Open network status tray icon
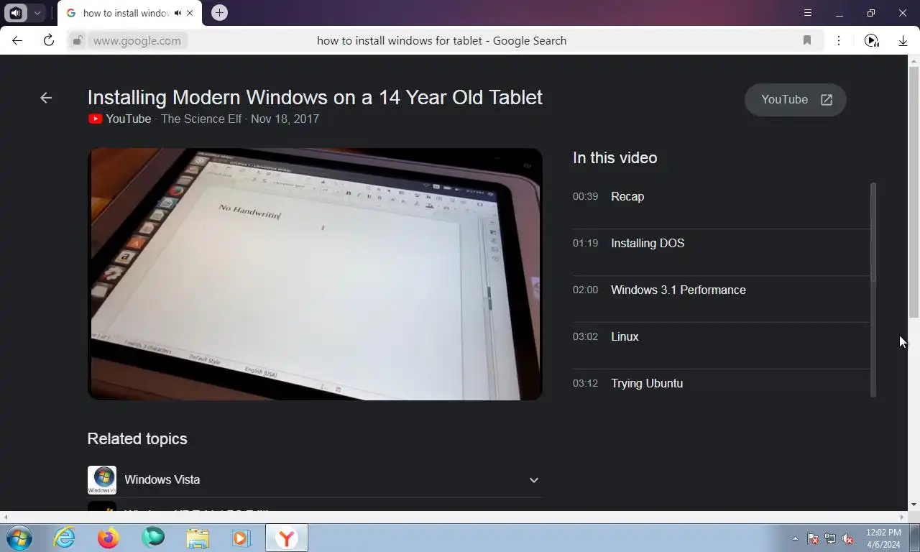 click(830, 538)
